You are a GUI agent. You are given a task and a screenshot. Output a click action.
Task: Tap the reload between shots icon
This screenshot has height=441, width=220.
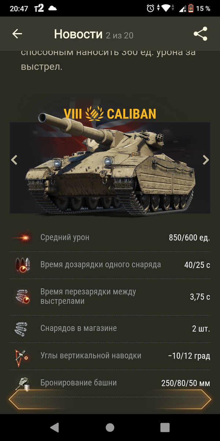[22, 297]
